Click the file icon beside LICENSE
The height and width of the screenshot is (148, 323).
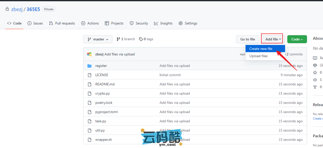click(x=89, y=75)
